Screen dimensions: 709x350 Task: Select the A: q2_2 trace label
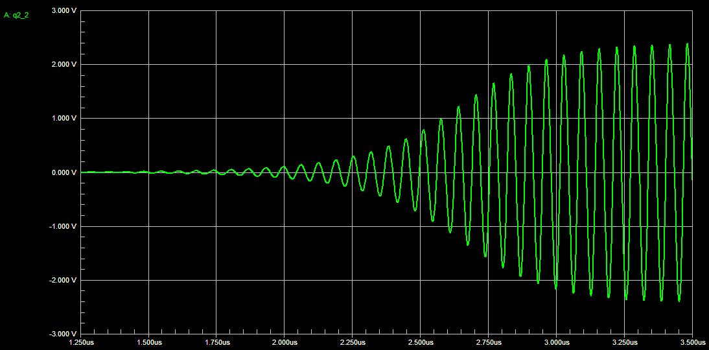point(16,16)
